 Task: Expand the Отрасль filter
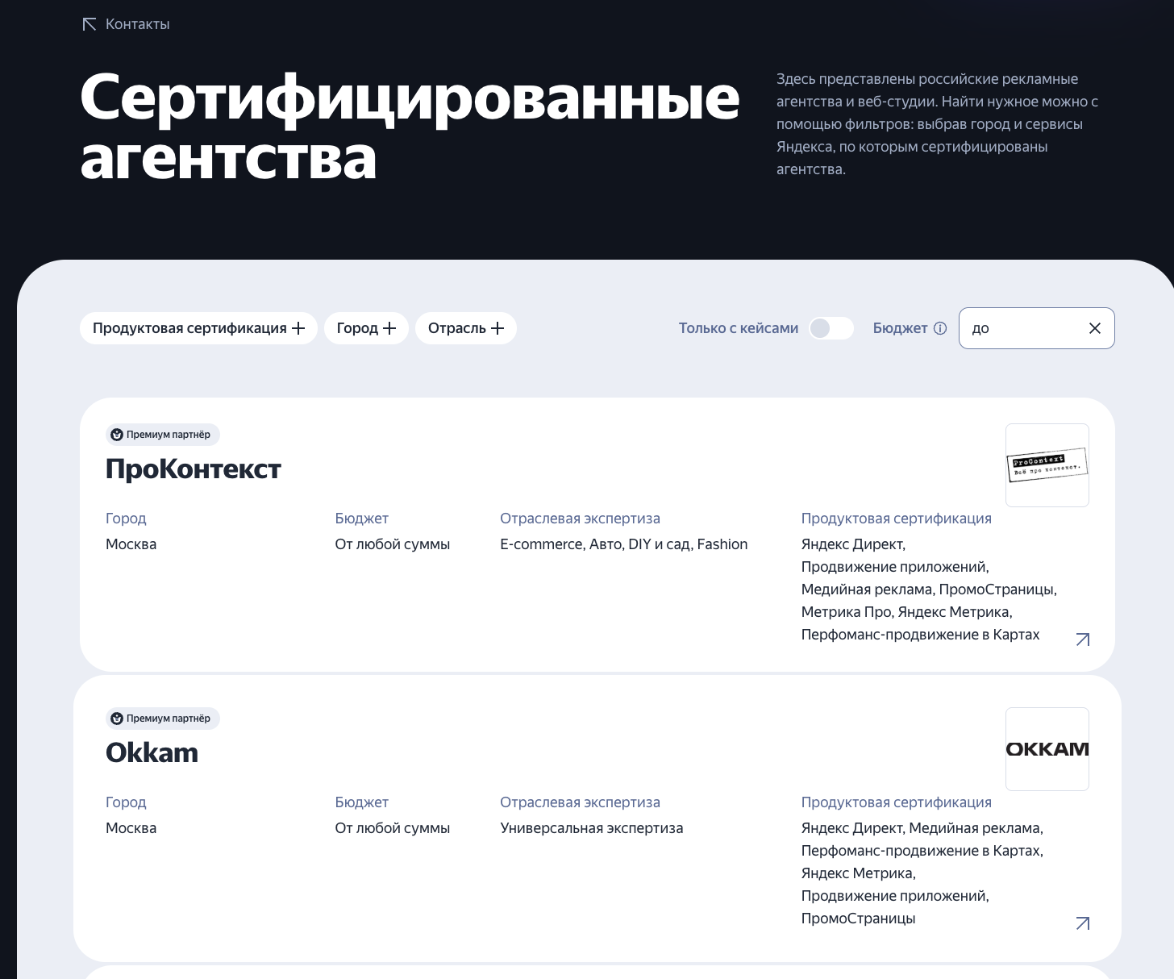(466, 328)
